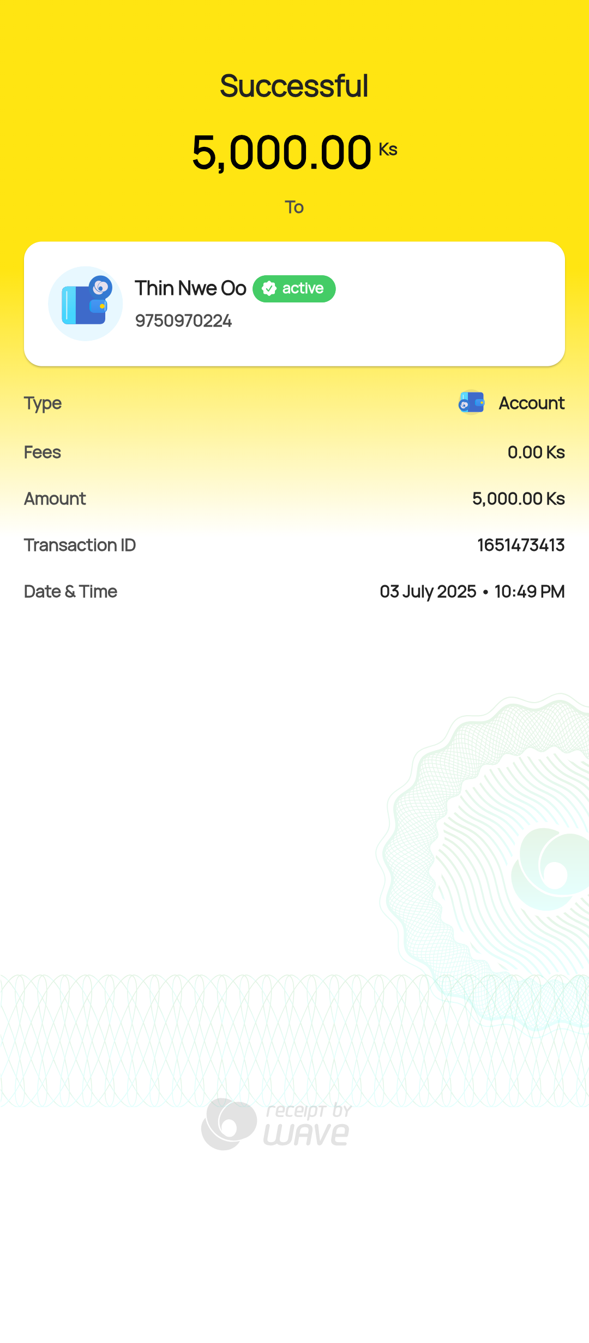Tap the 0.00 Ks fees value
This screenshot has height=1343, width=589.
pos(536,452)
